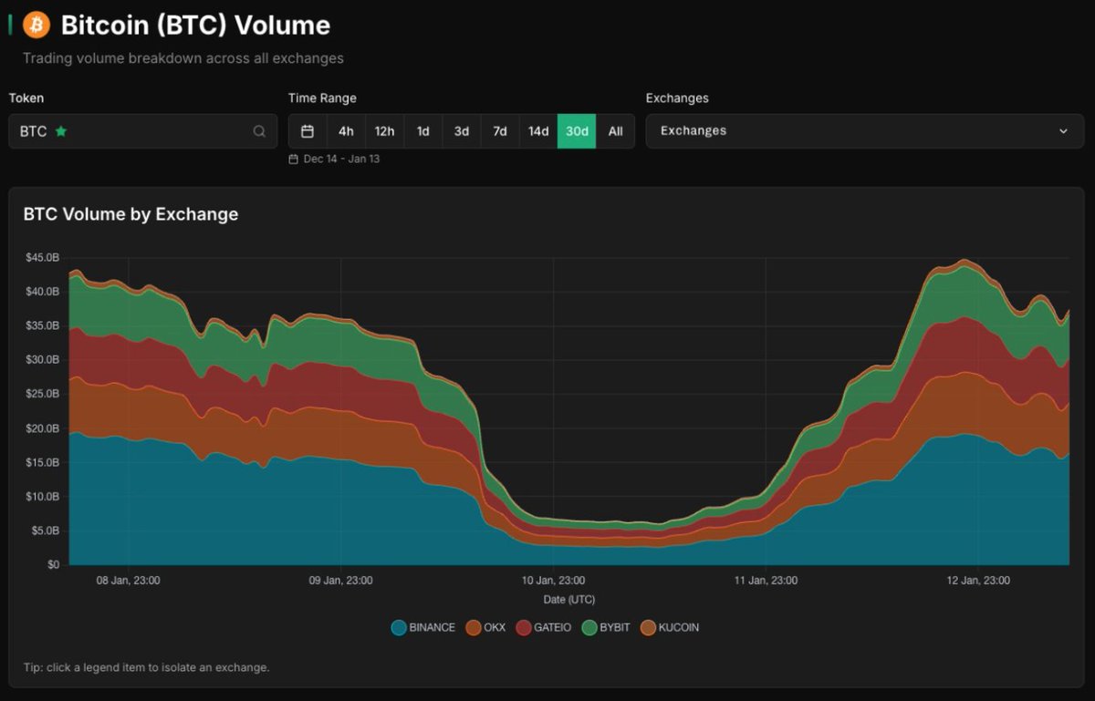
Task: Open the Exchanges dropdown
Action: point(865,131)
